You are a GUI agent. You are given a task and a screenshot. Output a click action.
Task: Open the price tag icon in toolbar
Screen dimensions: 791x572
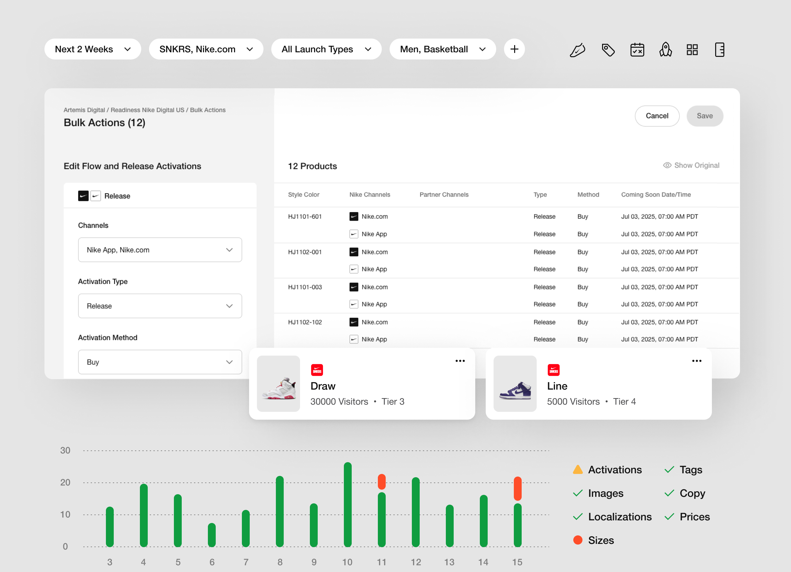tap(608, 50)
